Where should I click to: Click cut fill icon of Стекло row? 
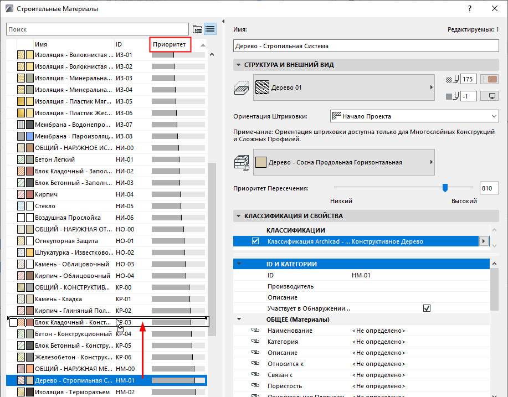21,207
